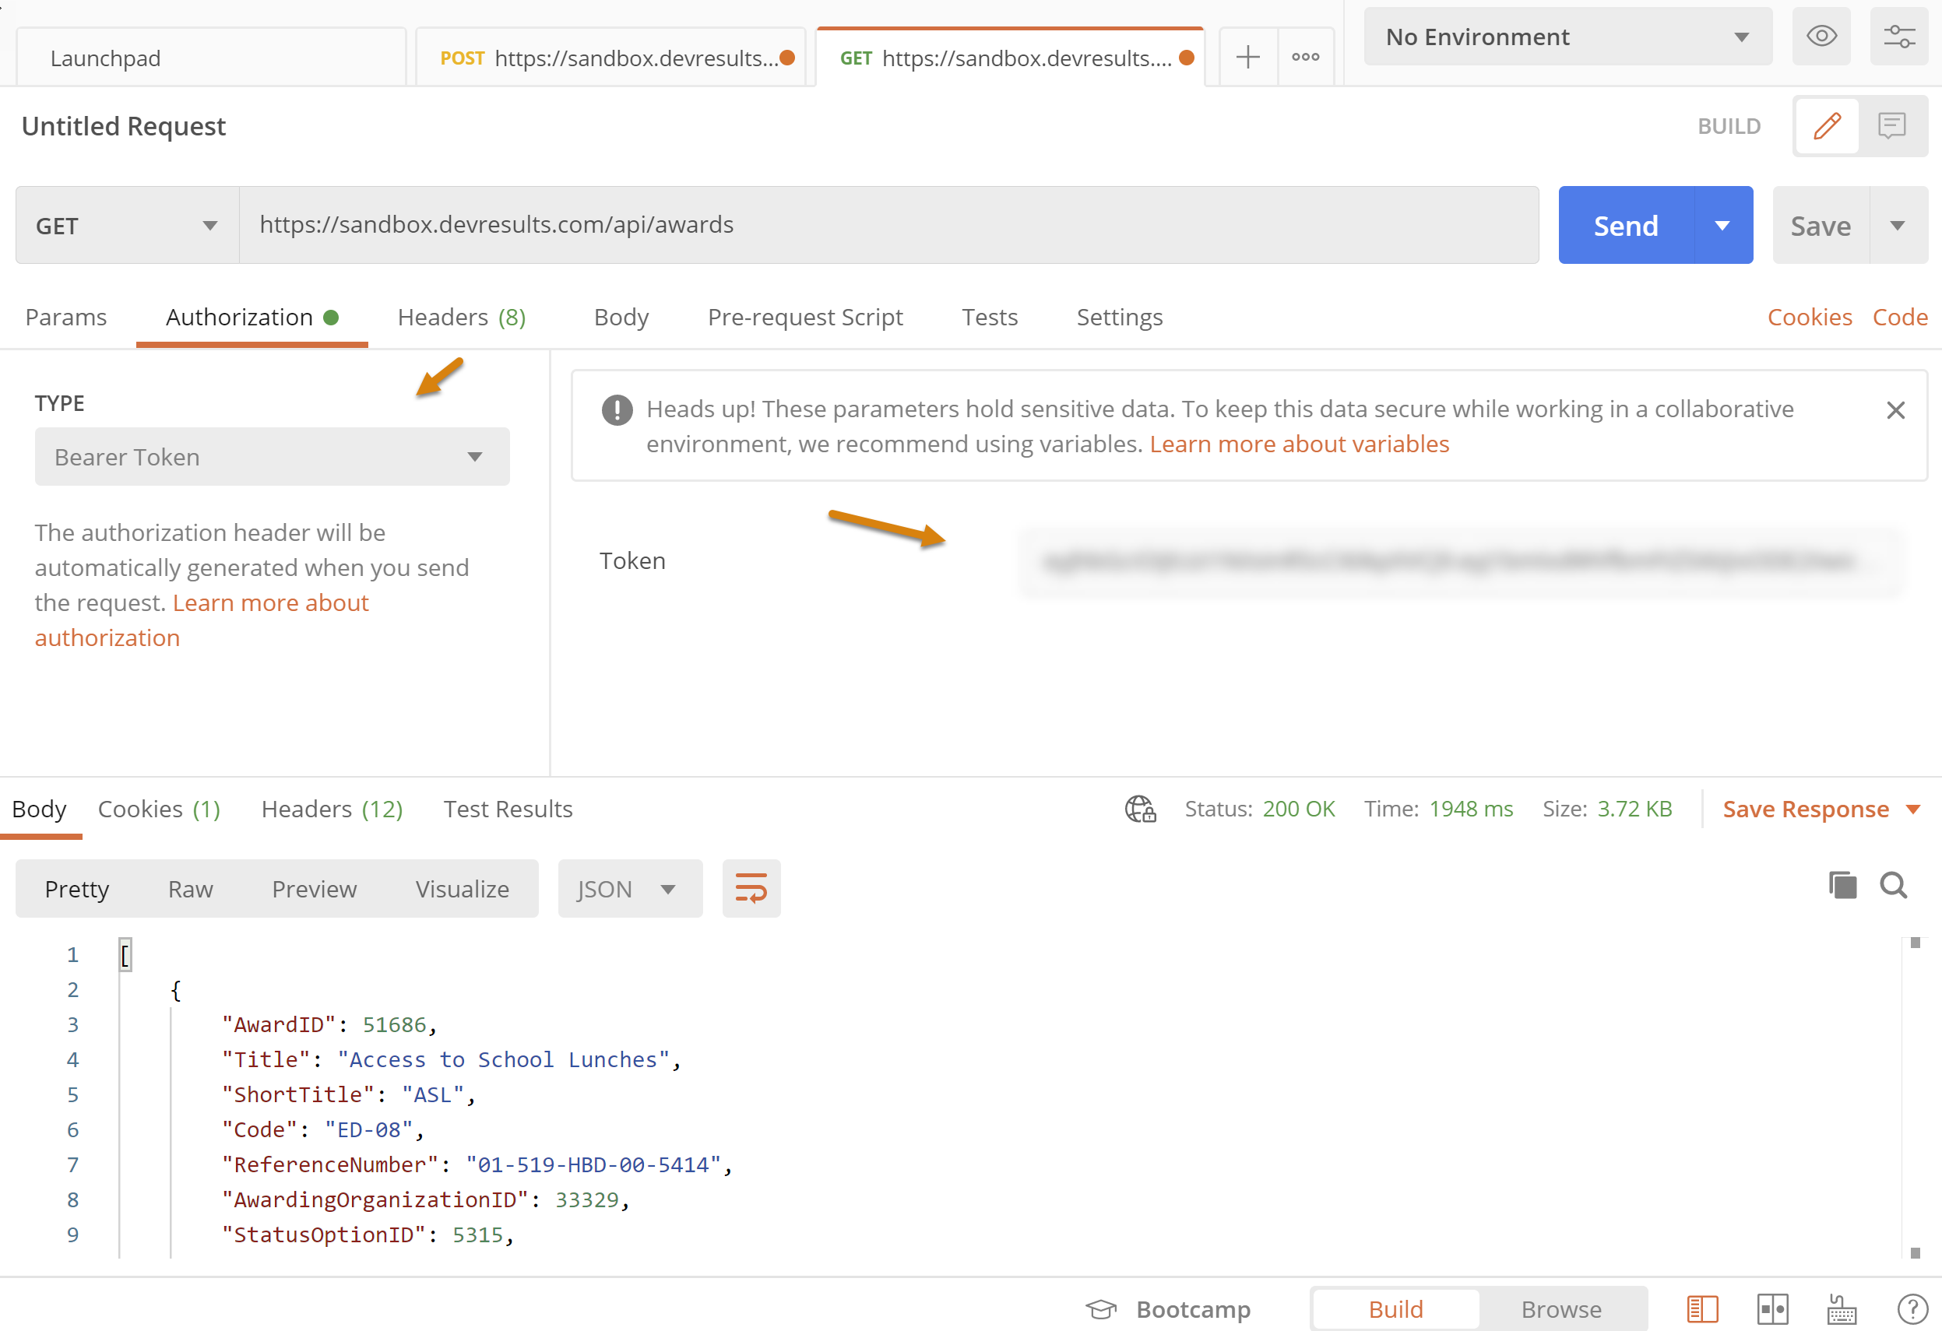Click the environment quick look eye icon

[1820, 37]
